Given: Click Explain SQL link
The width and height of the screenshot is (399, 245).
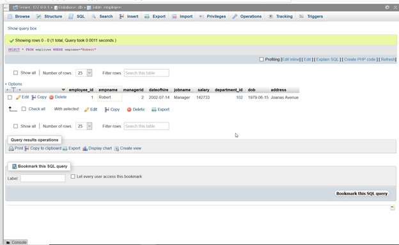Looking at the screenshot, I should tap(327, 59).
